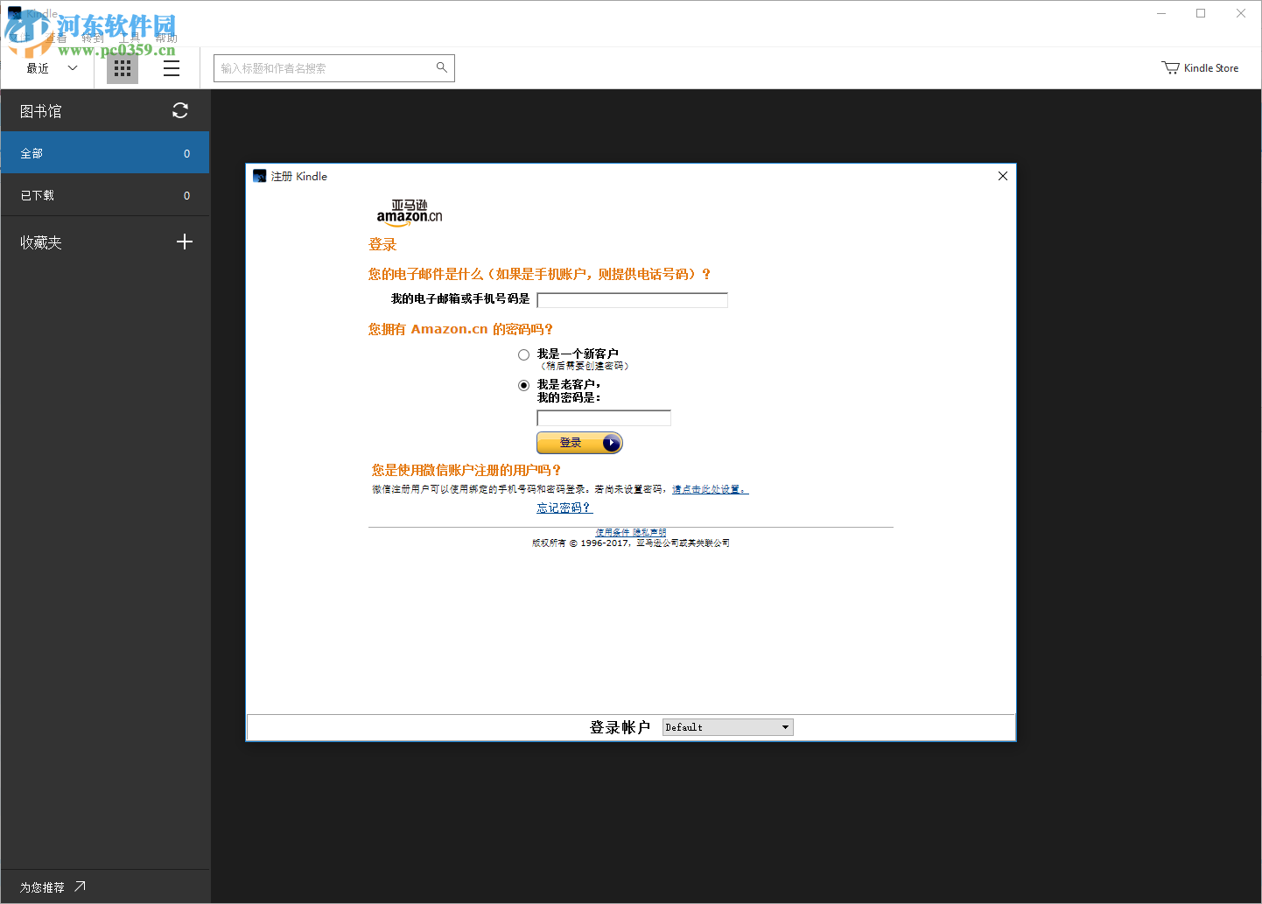
Task: Add a new 收藏夹 collection
Action: coord(185,242)
